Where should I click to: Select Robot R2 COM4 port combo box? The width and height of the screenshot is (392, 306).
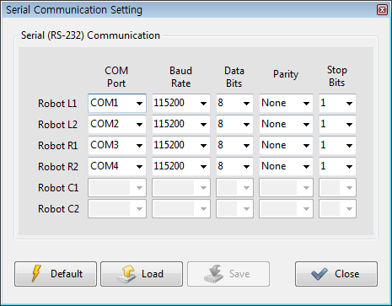tap(117, 166)
